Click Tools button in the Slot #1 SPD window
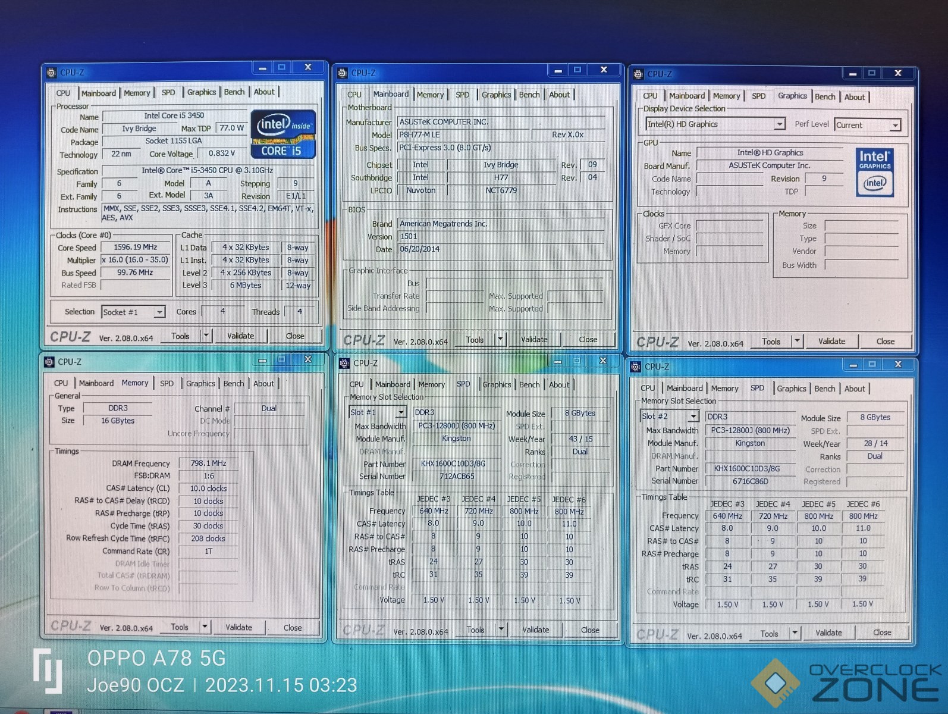948x714 pixels. (x=475, y=630)
